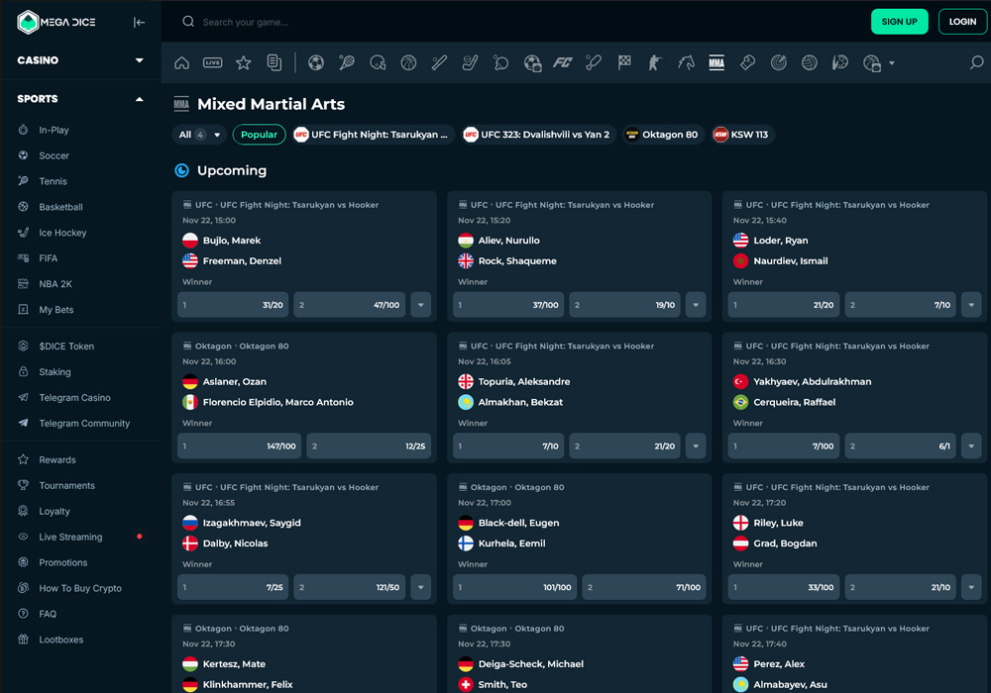Click the Home icon in the sports navigation bar
Image resolution: width=991 pixels, height=693 pixels.
(x=181, y=62)
